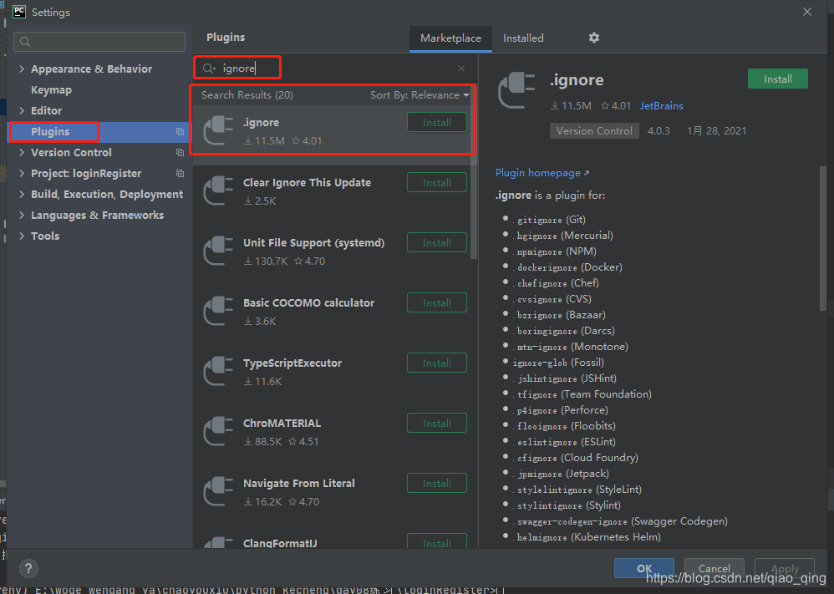Click the Clear Ignore This Update plugin icon

[x=219, y=191]
